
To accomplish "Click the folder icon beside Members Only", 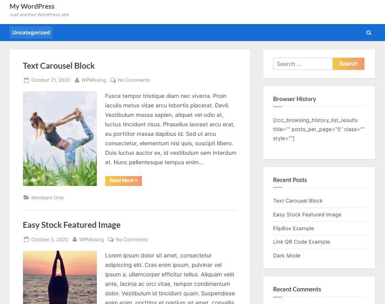I will (26, 197).
